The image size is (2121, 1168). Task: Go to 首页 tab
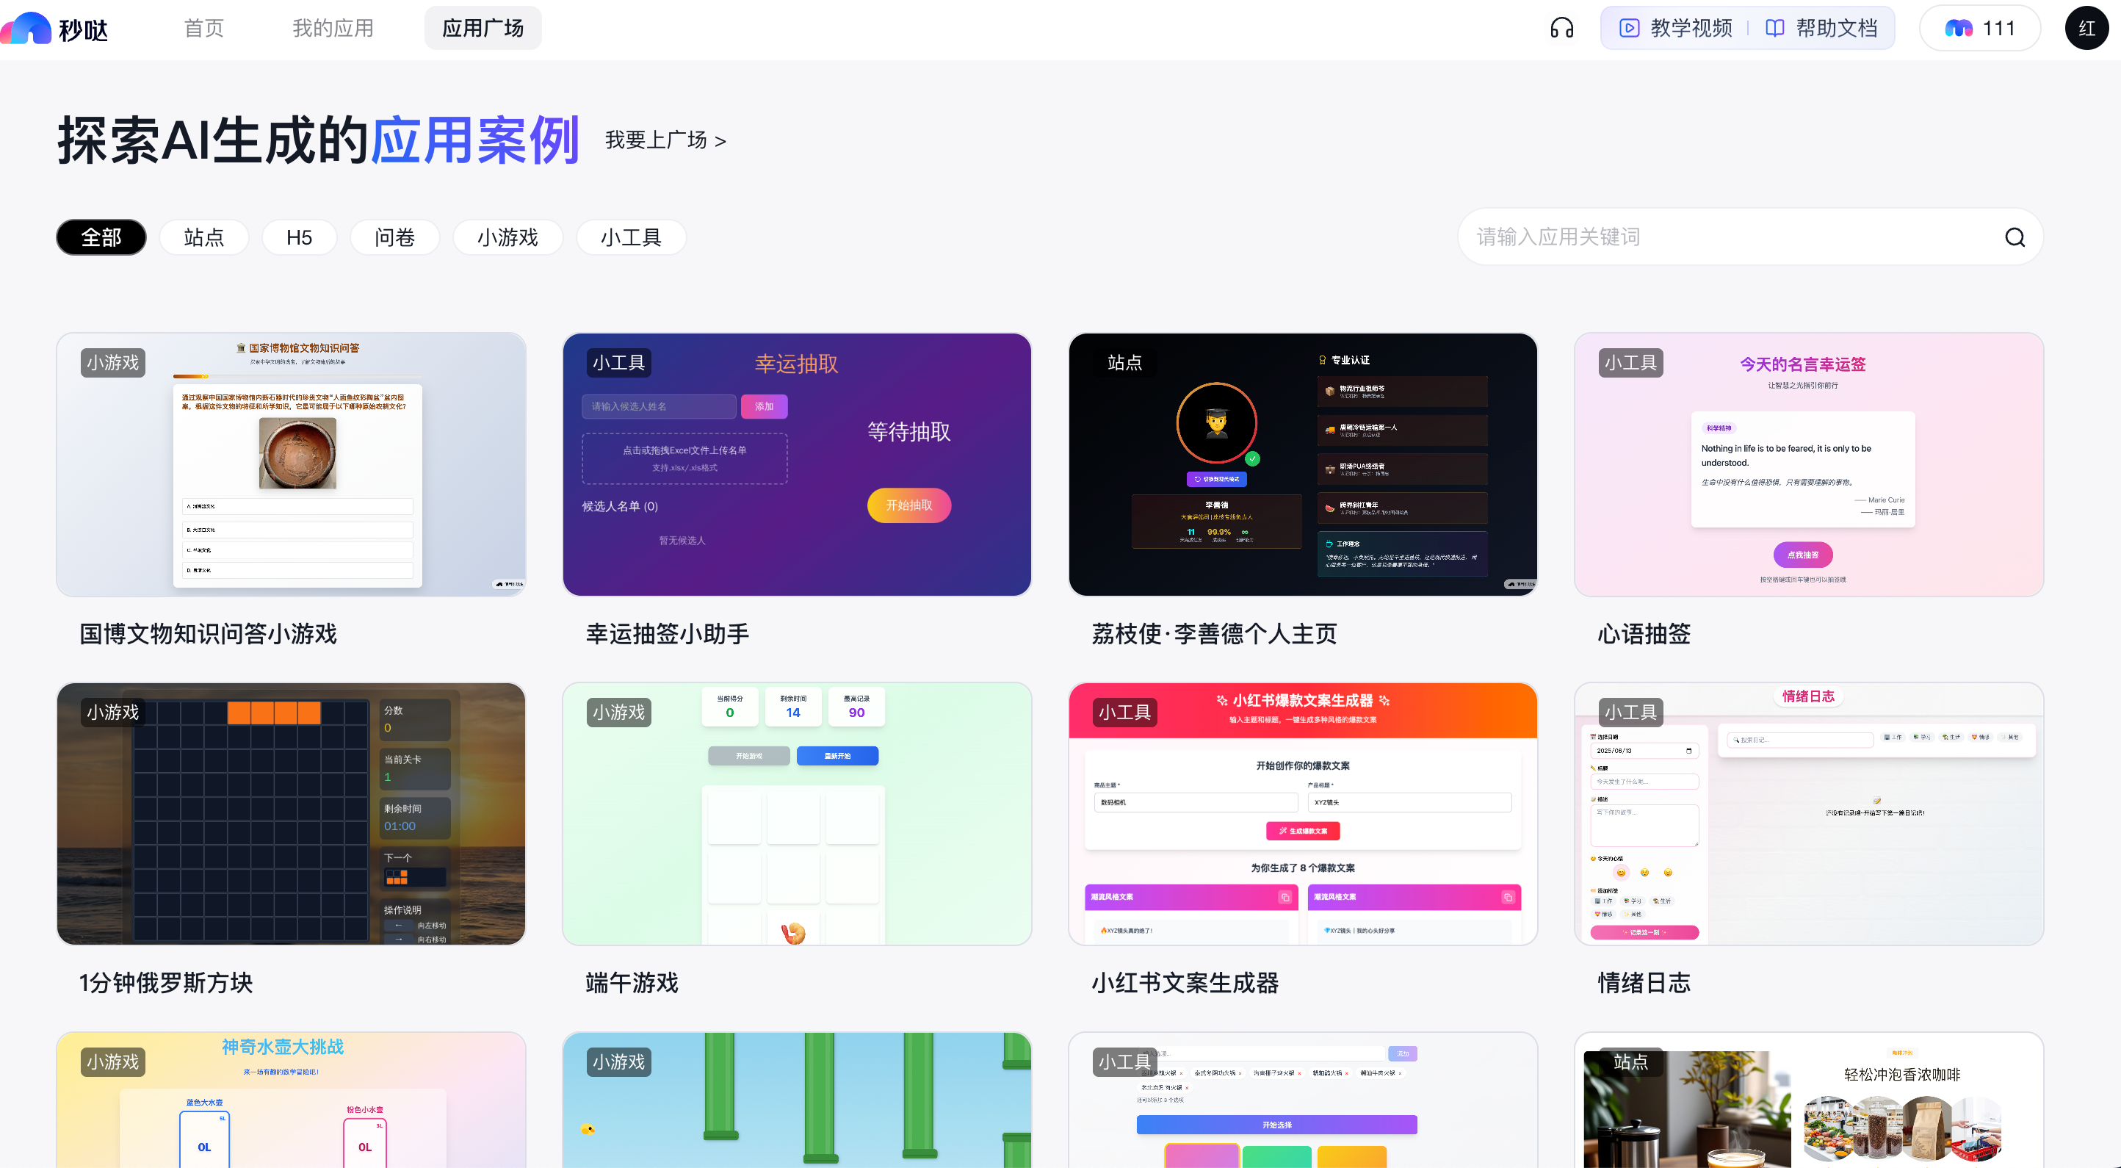point(203,28)
